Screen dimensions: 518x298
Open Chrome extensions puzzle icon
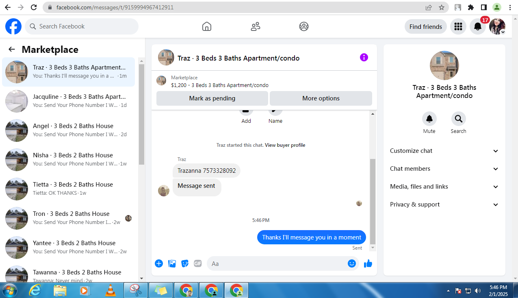pyautogui.click(x=471, y=7)
